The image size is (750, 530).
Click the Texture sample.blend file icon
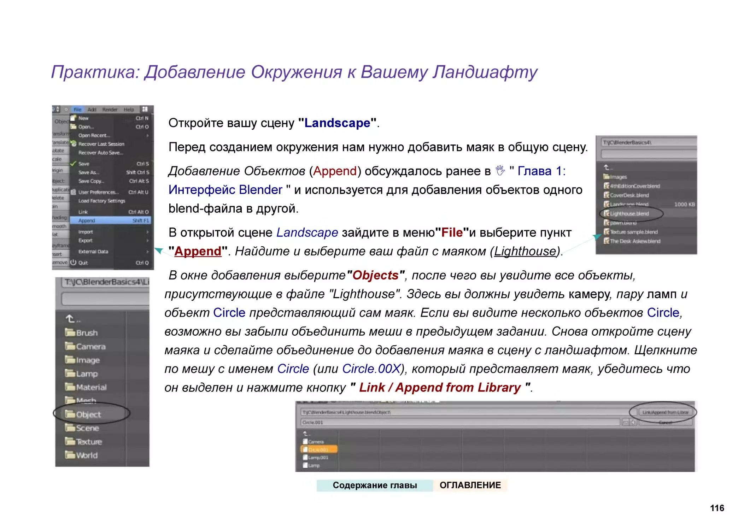(x=607, y=232)
